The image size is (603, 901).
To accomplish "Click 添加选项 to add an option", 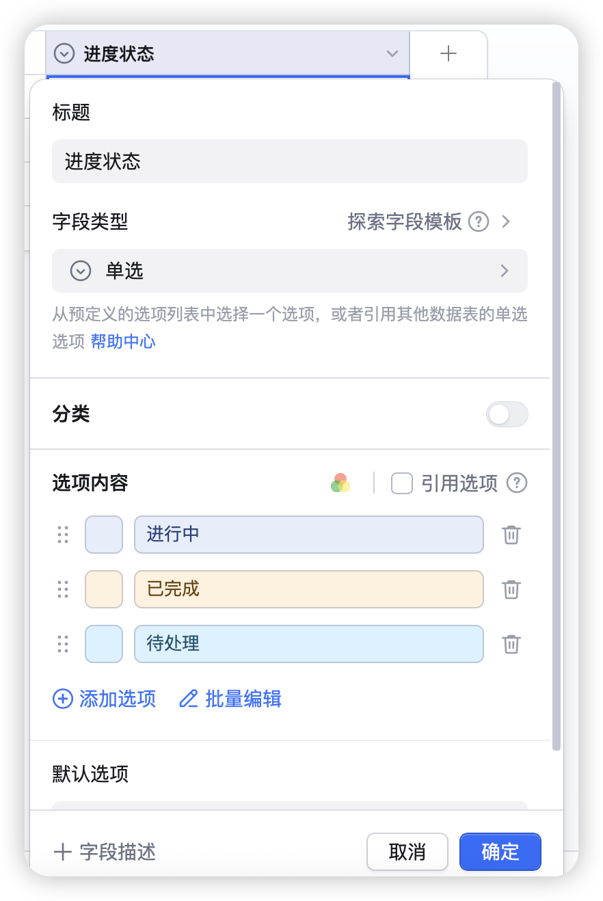I will point(105,699).
